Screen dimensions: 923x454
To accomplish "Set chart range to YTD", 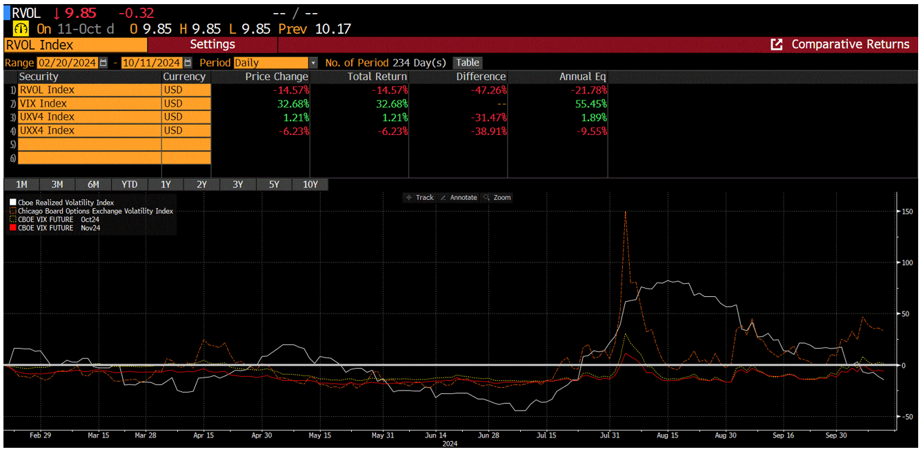I will coord(129,185).
